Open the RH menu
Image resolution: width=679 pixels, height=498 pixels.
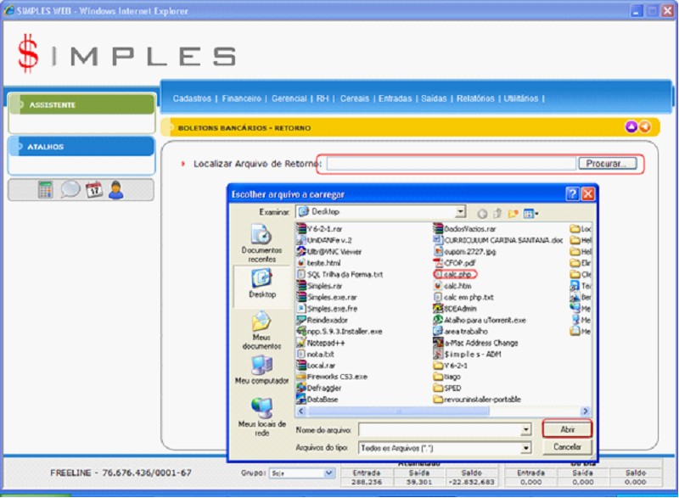pyautogui.click(x=323, y=98)
